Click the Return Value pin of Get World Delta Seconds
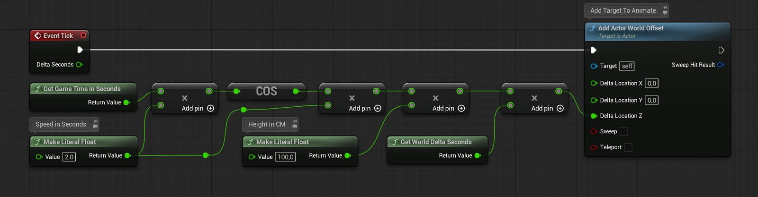The image size is (758, 197). pyautogui.click(x=478, y=155)
